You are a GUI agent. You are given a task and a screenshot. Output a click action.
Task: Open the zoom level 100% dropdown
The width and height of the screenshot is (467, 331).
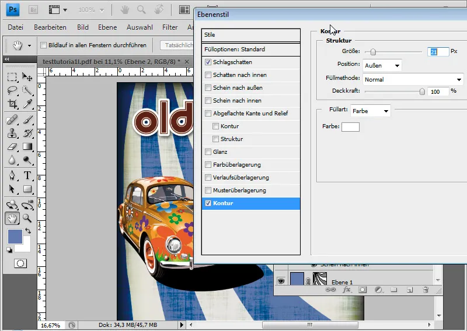tap(102, 10)
